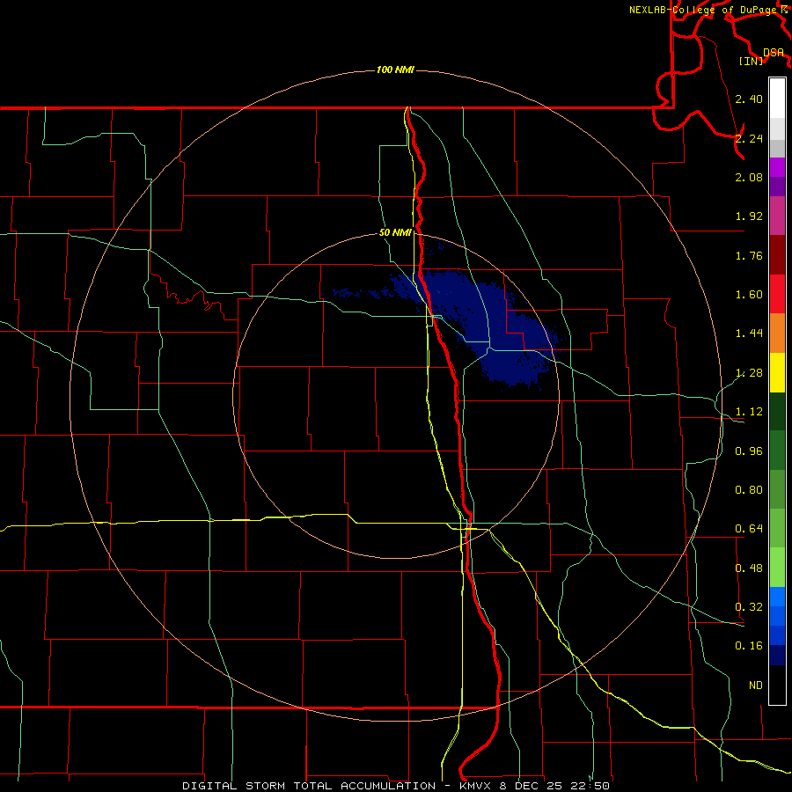Click the '1.92' scale value
Screen dimensions: 792x792
tap(749, 216)
